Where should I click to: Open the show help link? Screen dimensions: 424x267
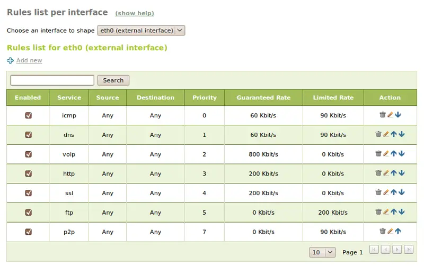135,13
